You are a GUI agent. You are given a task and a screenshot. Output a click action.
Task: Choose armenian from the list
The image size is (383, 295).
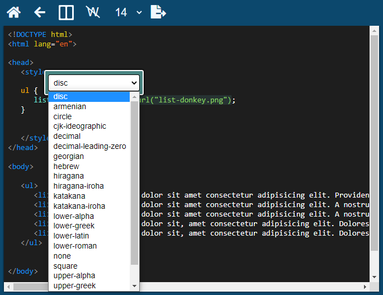click(89, 107)
